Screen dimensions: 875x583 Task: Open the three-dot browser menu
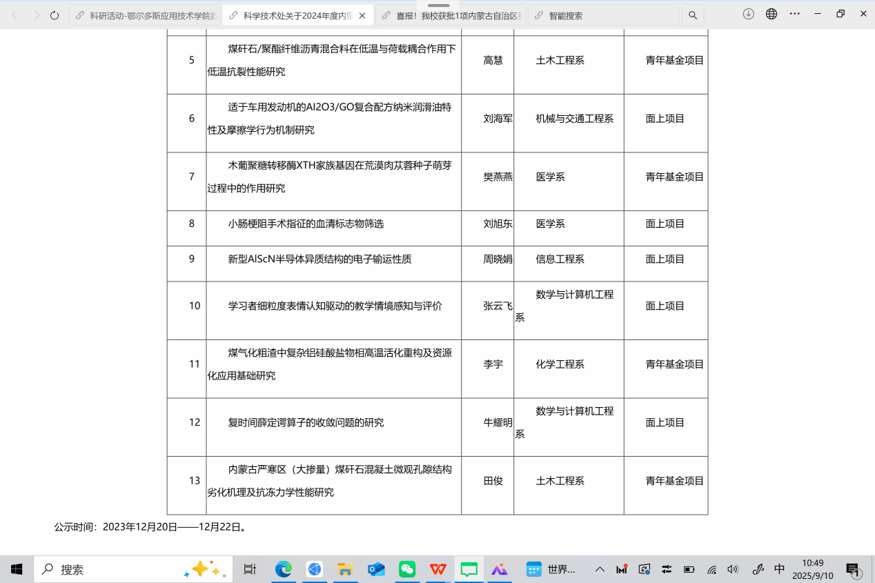(x=795, y=14)
